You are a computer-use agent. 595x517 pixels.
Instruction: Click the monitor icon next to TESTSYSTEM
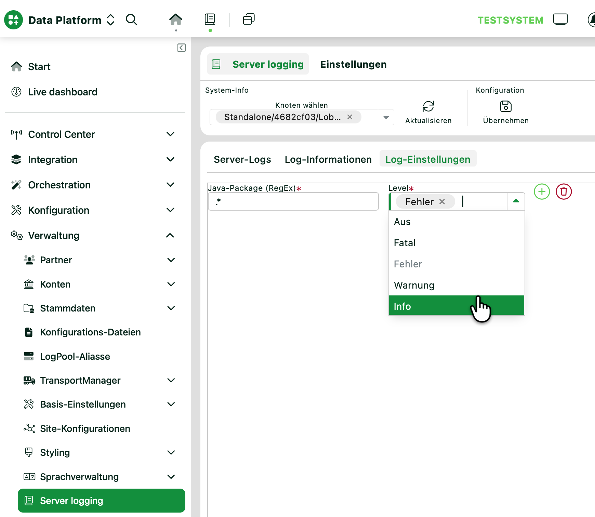point(560,19)
